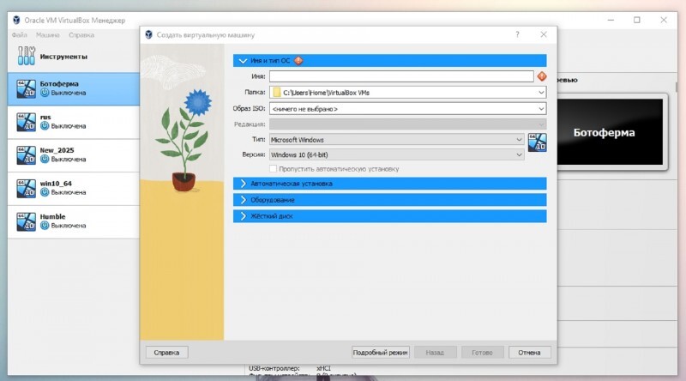Click the USB-контроллер details label
686x381 pixels.
point(274,368)
